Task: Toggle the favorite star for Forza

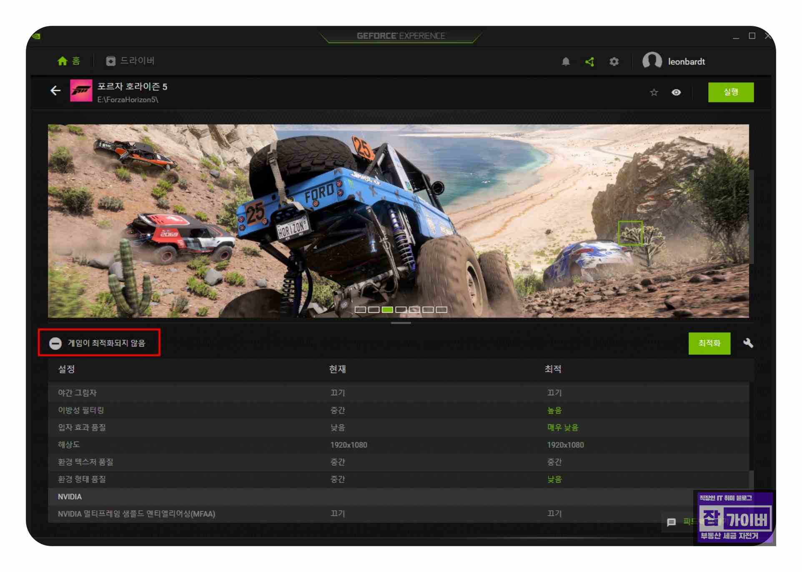Action: coord(654,92)
